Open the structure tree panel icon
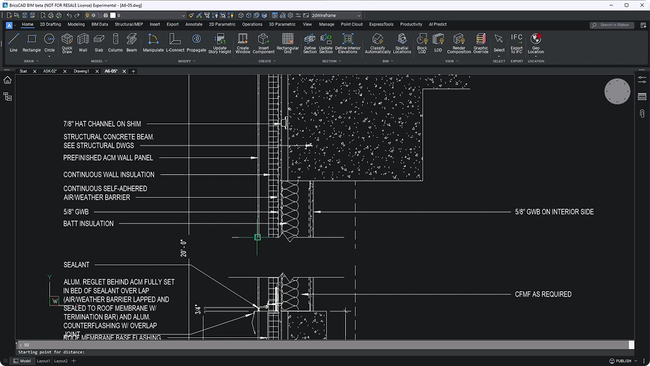The image size is (650, 366). 7,97
